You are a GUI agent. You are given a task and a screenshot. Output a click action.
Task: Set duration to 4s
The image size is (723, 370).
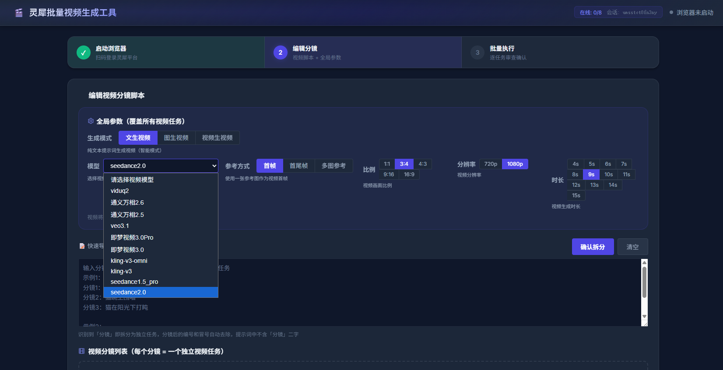pyautogui.click(x=576, y=164)
